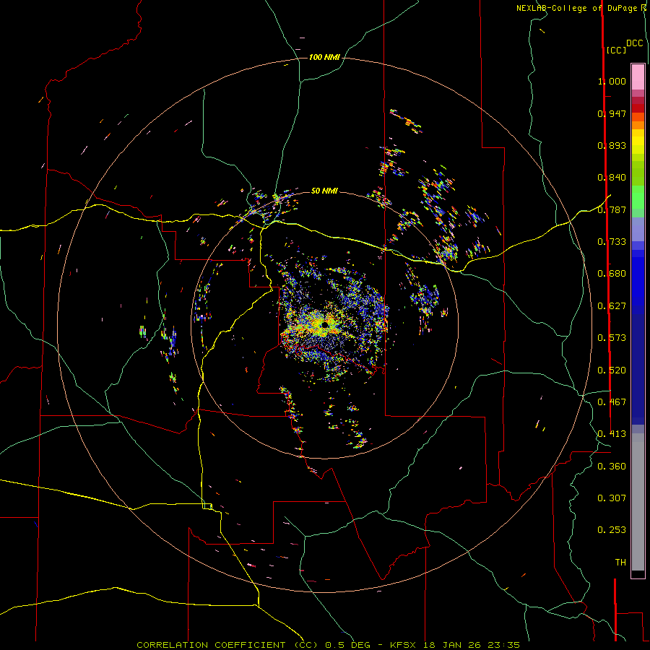Click CORRELATION COEFFICIENT (CC) caption text
The width and height of the screenshot is (650, 650).
(x=227, y=645)
